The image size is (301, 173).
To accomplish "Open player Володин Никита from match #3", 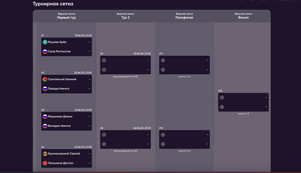I will tap(59, 126).
